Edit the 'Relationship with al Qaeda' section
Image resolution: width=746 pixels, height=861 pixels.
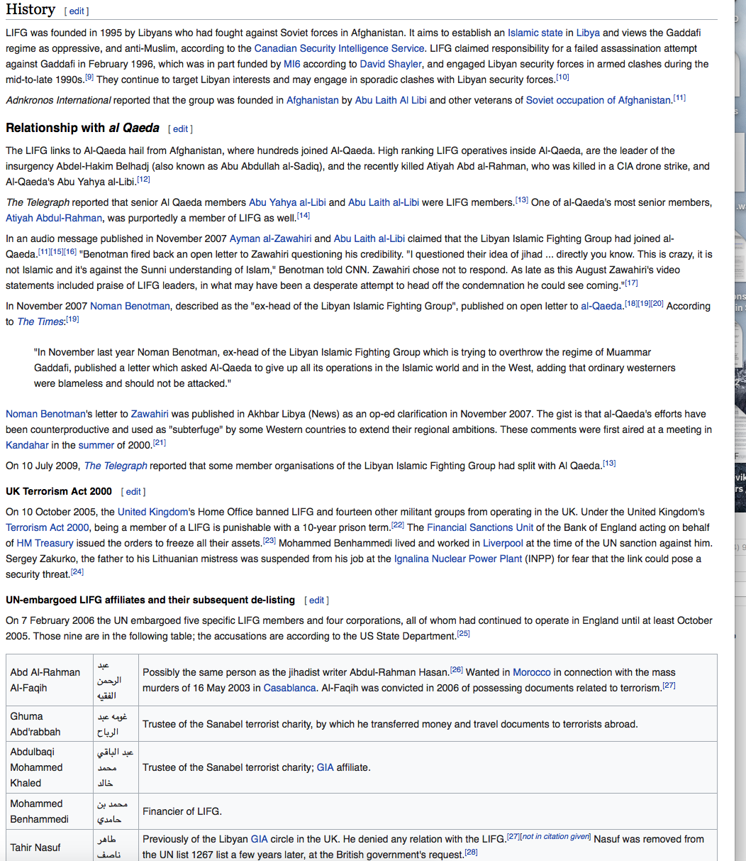tap(181, 129)
